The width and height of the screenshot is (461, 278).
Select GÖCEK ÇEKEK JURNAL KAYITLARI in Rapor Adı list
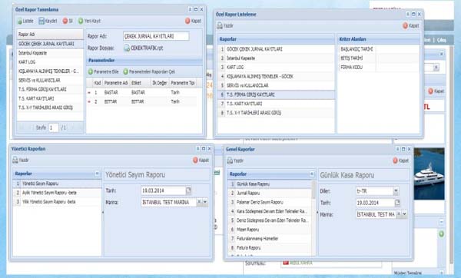[x=50, y=44]
